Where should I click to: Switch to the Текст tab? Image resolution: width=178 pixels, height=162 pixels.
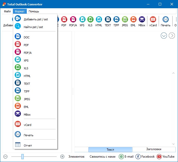(x=110, y=150)
